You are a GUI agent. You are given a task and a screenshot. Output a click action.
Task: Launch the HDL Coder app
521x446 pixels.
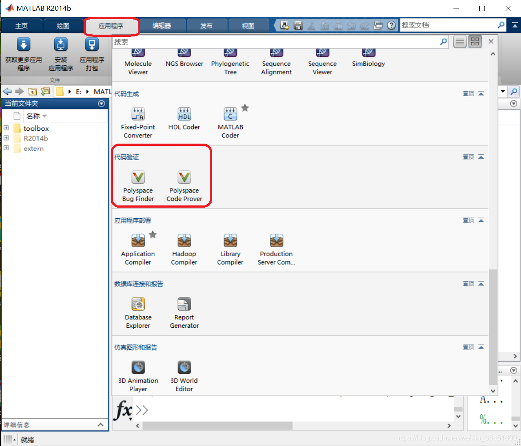click(x=184, y=119)
